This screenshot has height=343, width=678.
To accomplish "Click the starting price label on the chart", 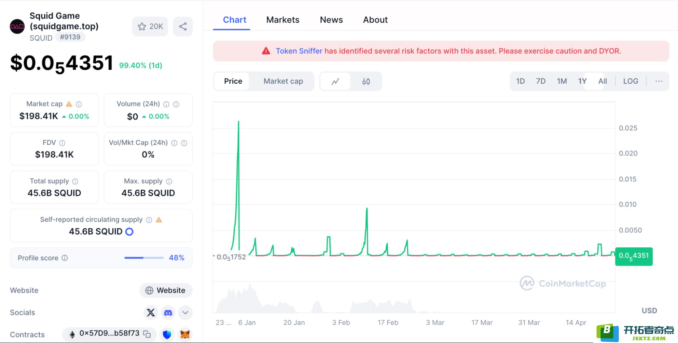I will point(231,257).
